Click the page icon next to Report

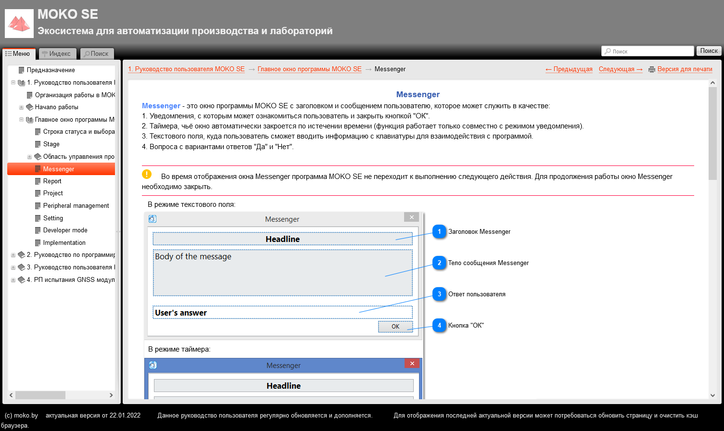click(x=38, y=181)
